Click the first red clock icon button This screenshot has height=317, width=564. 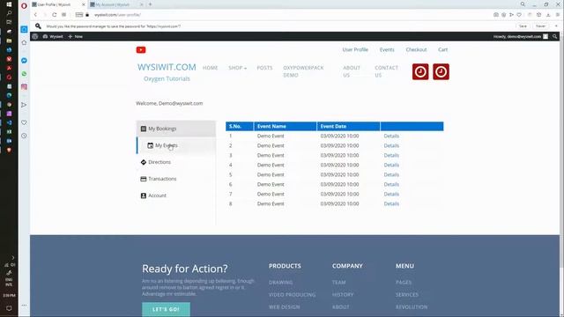coord(420,72)
